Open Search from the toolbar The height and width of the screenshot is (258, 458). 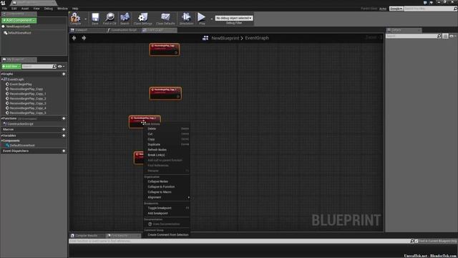(125, 18)
